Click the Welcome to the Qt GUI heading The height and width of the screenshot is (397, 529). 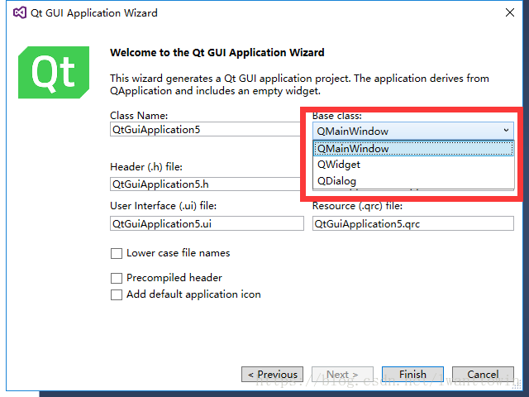click(217, 53)
